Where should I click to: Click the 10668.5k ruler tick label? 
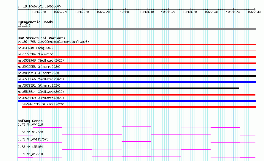click(x=233, y=12)
